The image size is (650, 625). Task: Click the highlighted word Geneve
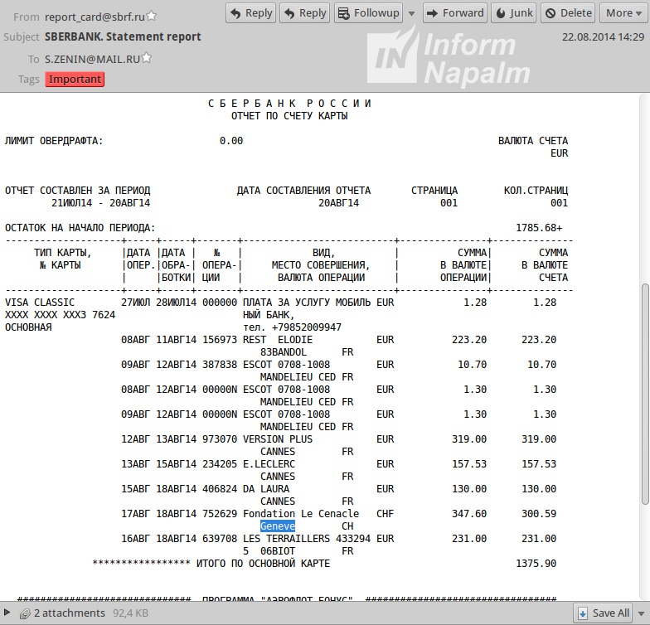click(x=277, y=526)
